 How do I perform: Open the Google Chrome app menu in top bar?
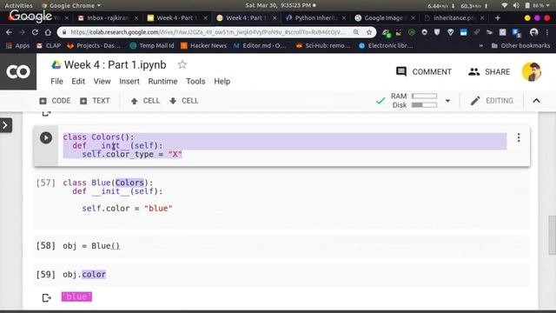click(71, 5)
